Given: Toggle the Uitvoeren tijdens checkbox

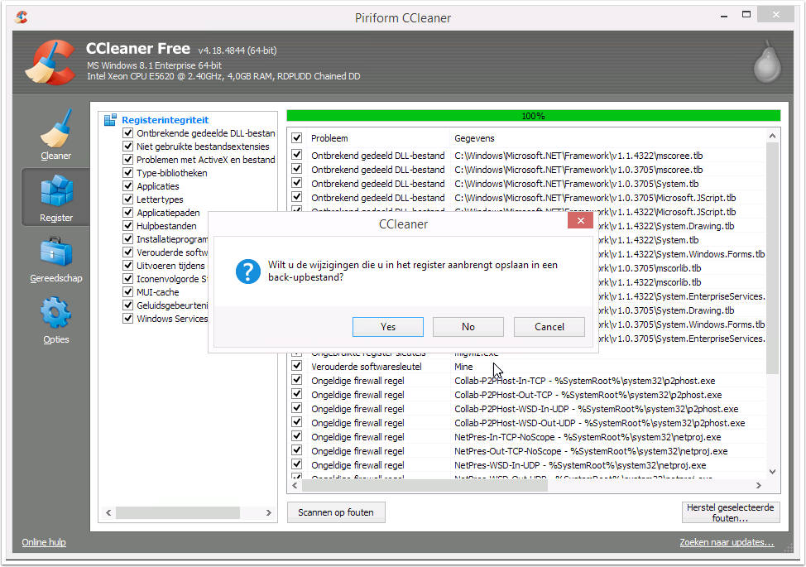Looking at the screenshot, I should (x=128, y=266).
